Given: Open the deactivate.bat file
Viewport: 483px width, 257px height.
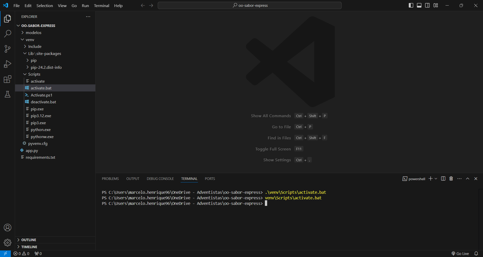Looking at the screenshot, I should point(55,102).
